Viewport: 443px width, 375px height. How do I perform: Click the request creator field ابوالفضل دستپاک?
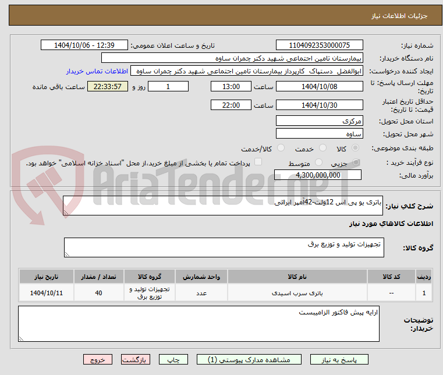247,71
